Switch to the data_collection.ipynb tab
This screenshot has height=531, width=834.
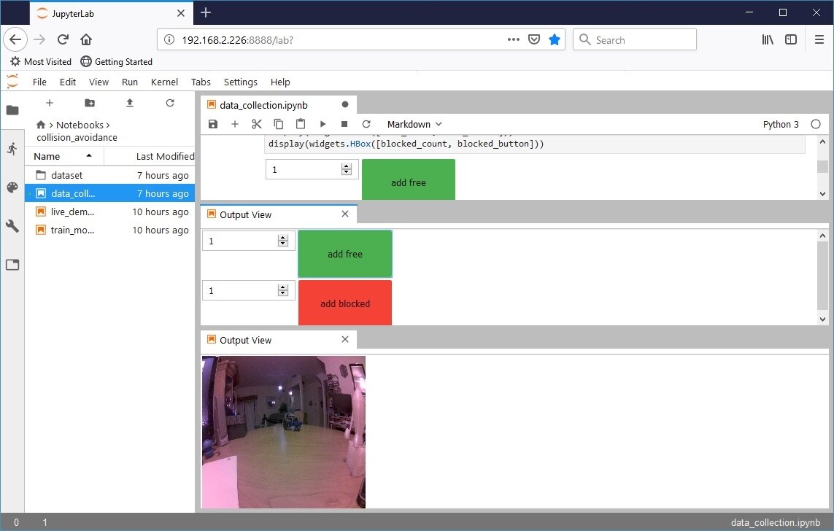(263, 105)
